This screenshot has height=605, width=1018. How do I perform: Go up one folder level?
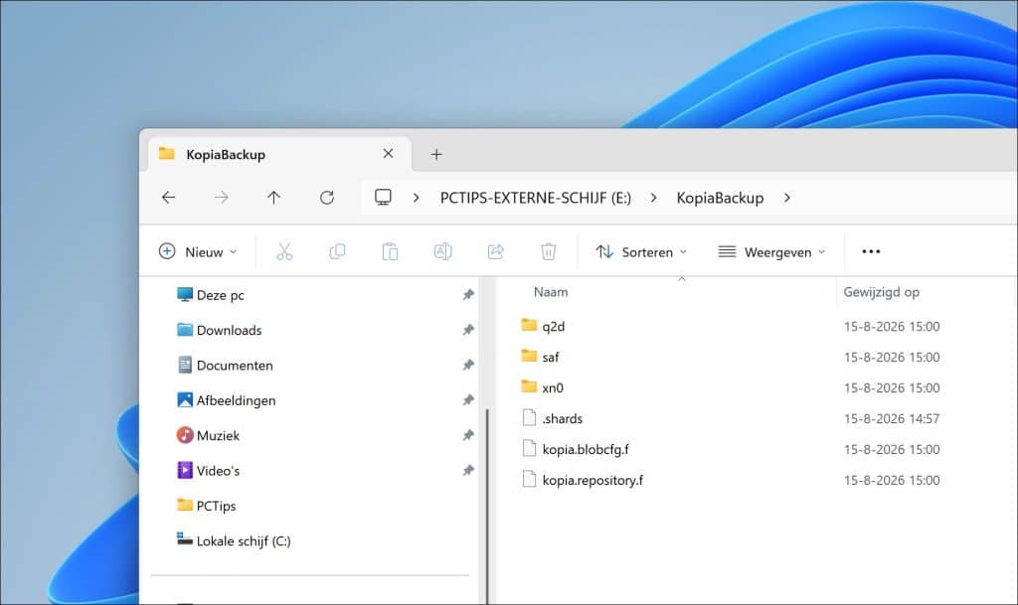pos(274,197)
